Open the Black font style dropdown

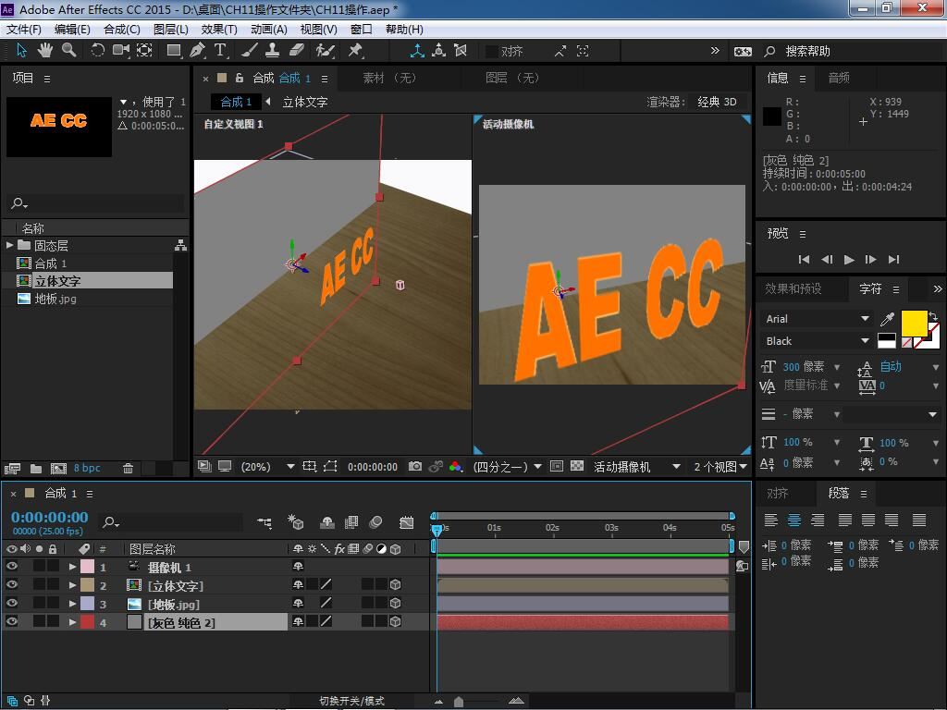pos(817,341)
